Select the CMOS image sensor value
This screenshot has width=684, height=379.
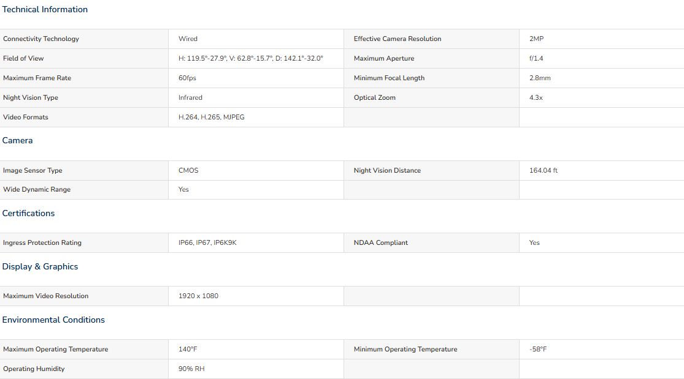click(x=188, y=170)
